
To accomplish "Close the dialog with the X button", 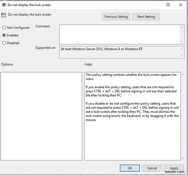I will coord(181,5).
